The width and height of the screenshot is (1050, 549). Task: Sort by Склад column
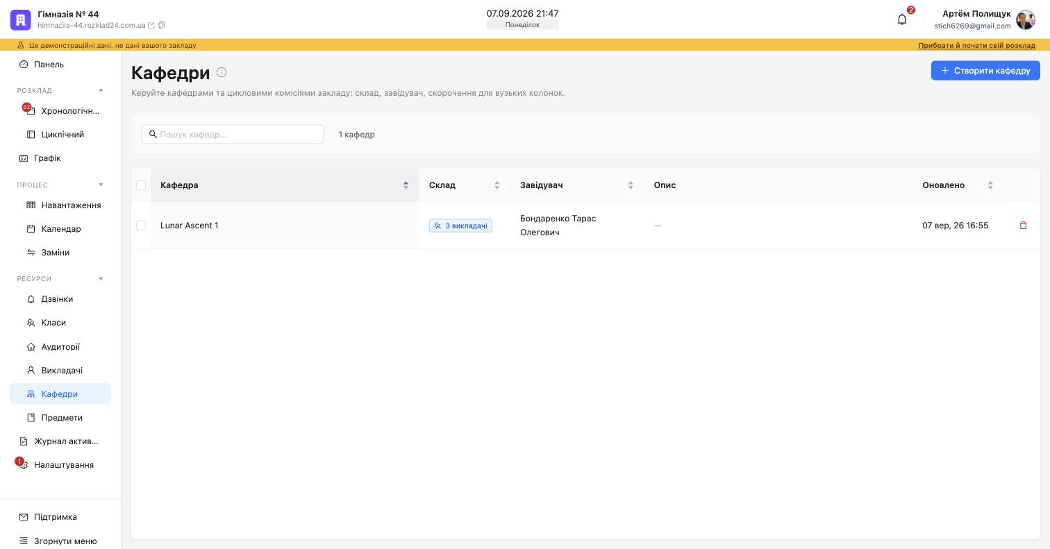point(465,185)
